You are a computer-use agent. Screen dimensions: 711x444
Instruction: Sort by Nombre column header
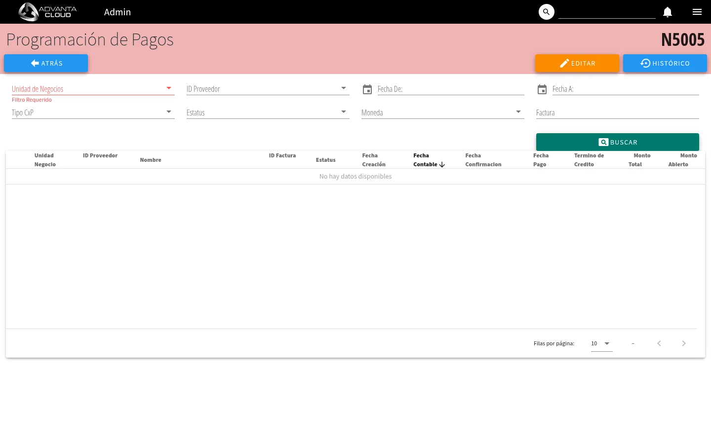[151, 160]
